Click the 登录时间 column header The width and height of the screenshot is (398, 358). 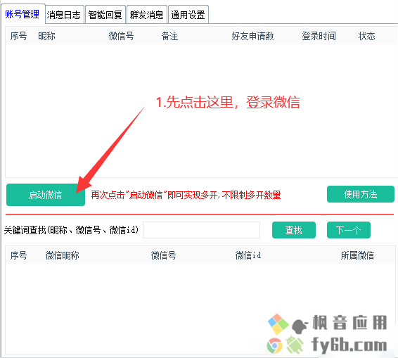[319, 36]
